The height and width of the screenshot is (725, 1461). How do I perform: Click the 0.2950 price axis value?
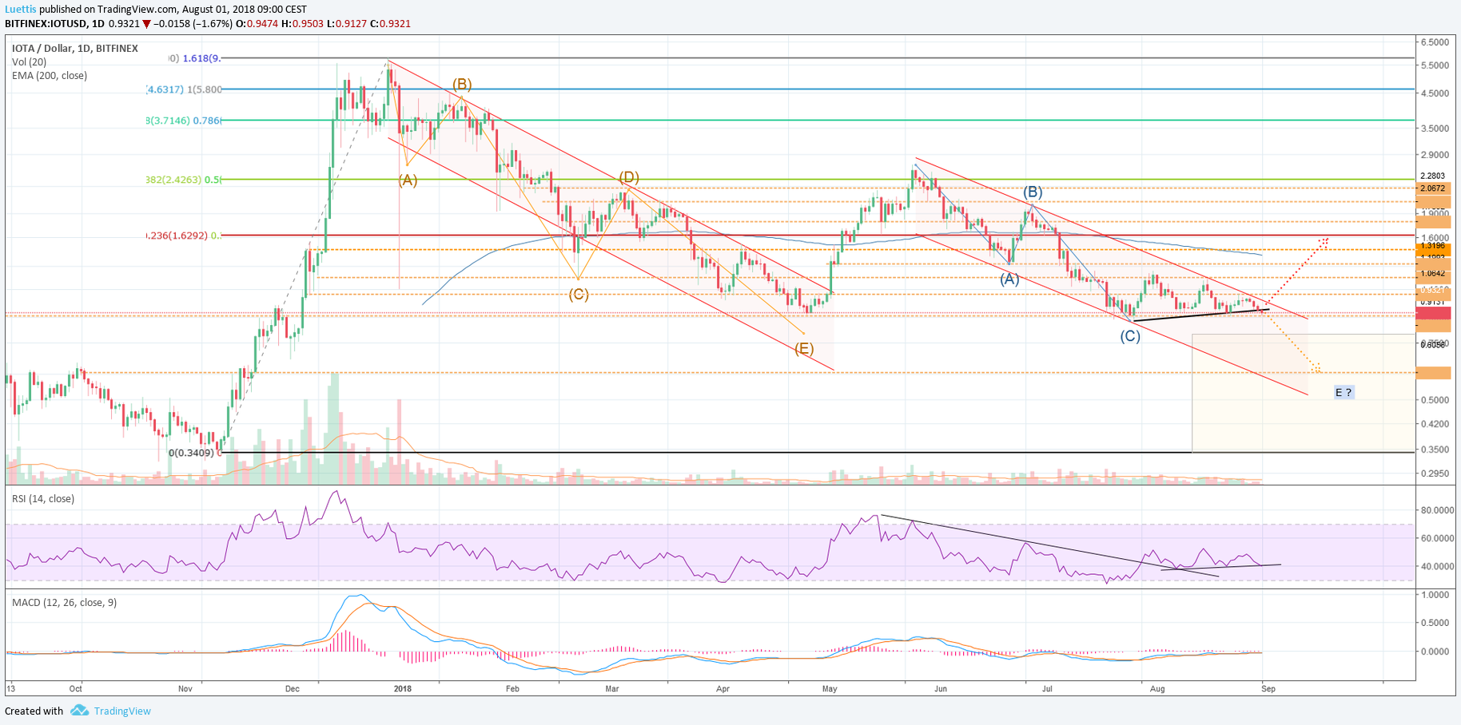click(x=1435, y=473)
